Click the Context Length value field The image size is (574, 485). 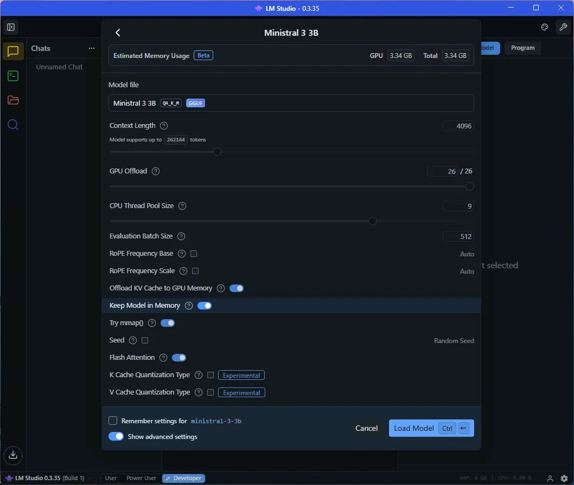pos(458,125)
